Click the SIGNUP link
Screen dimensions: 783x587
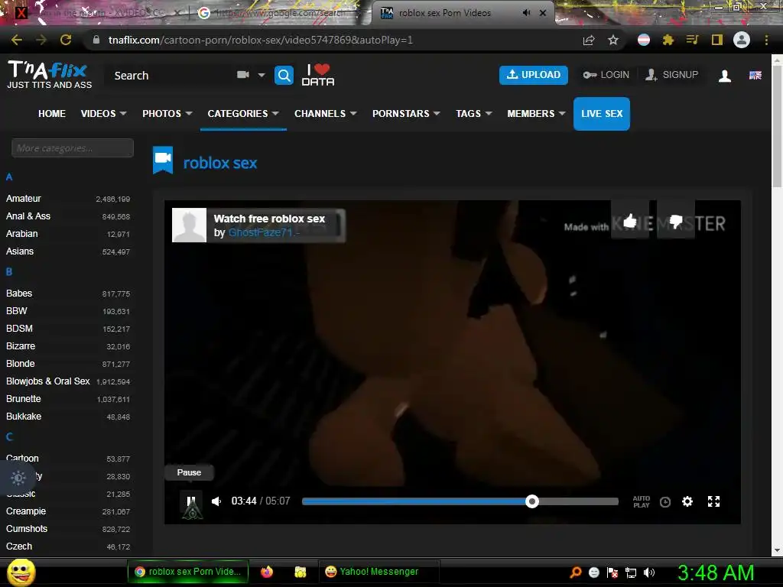671,75
